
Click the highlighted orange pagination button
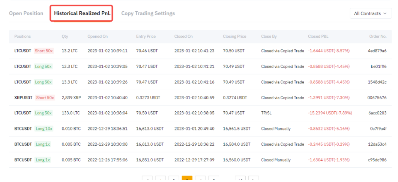coord(187,179)
